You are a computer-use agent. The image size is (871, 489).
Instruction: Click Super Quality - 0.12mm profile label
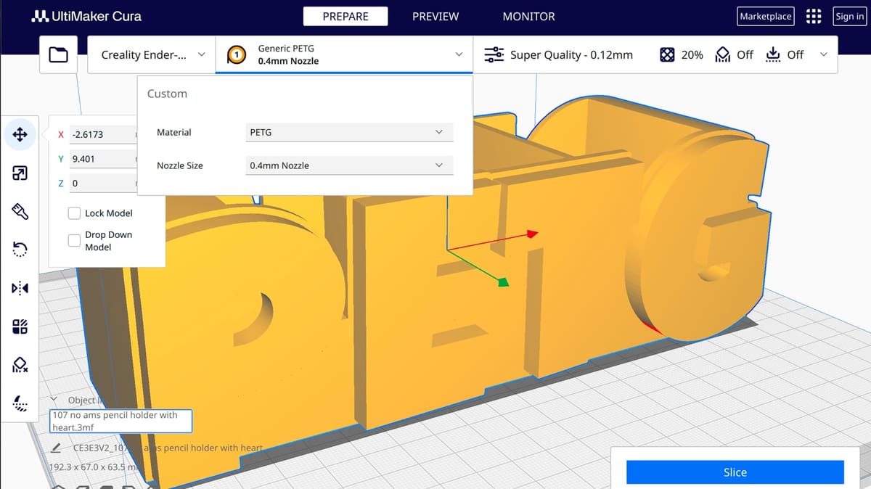pos(571,54)
